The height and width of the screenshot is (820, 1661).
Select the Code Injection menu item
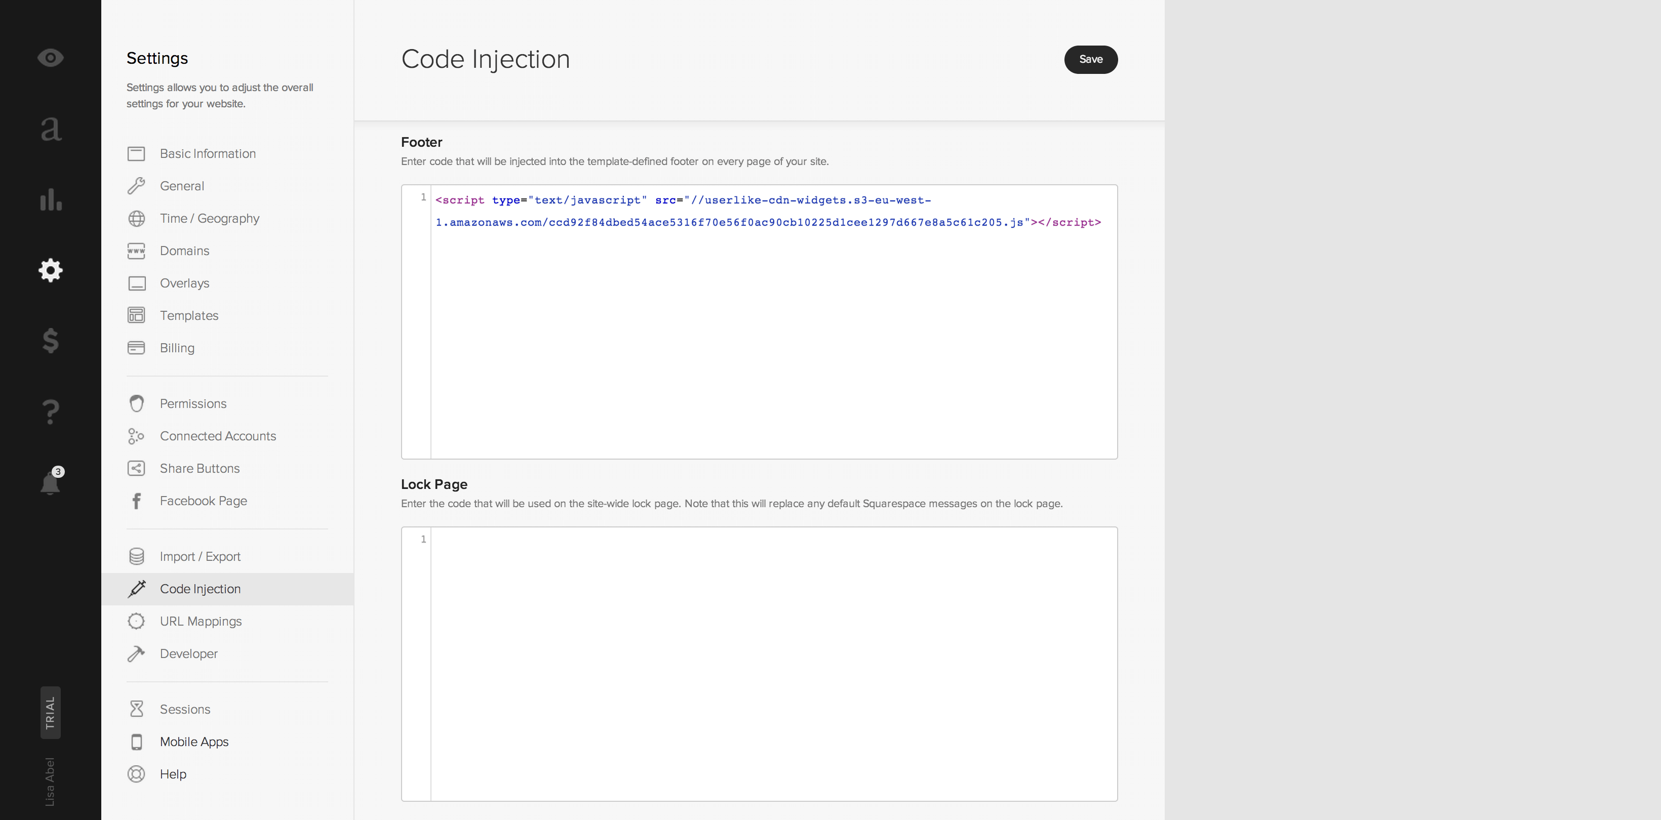coord(227,589)
